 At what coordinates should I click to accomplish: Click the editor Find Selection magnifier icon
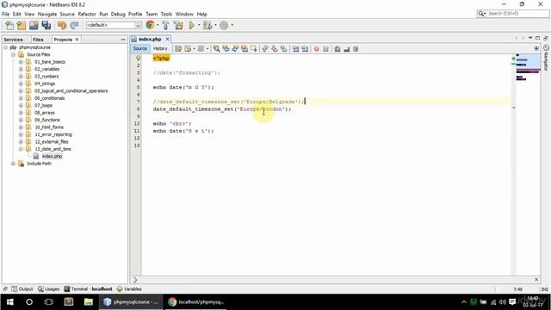(x=216, y=49)
